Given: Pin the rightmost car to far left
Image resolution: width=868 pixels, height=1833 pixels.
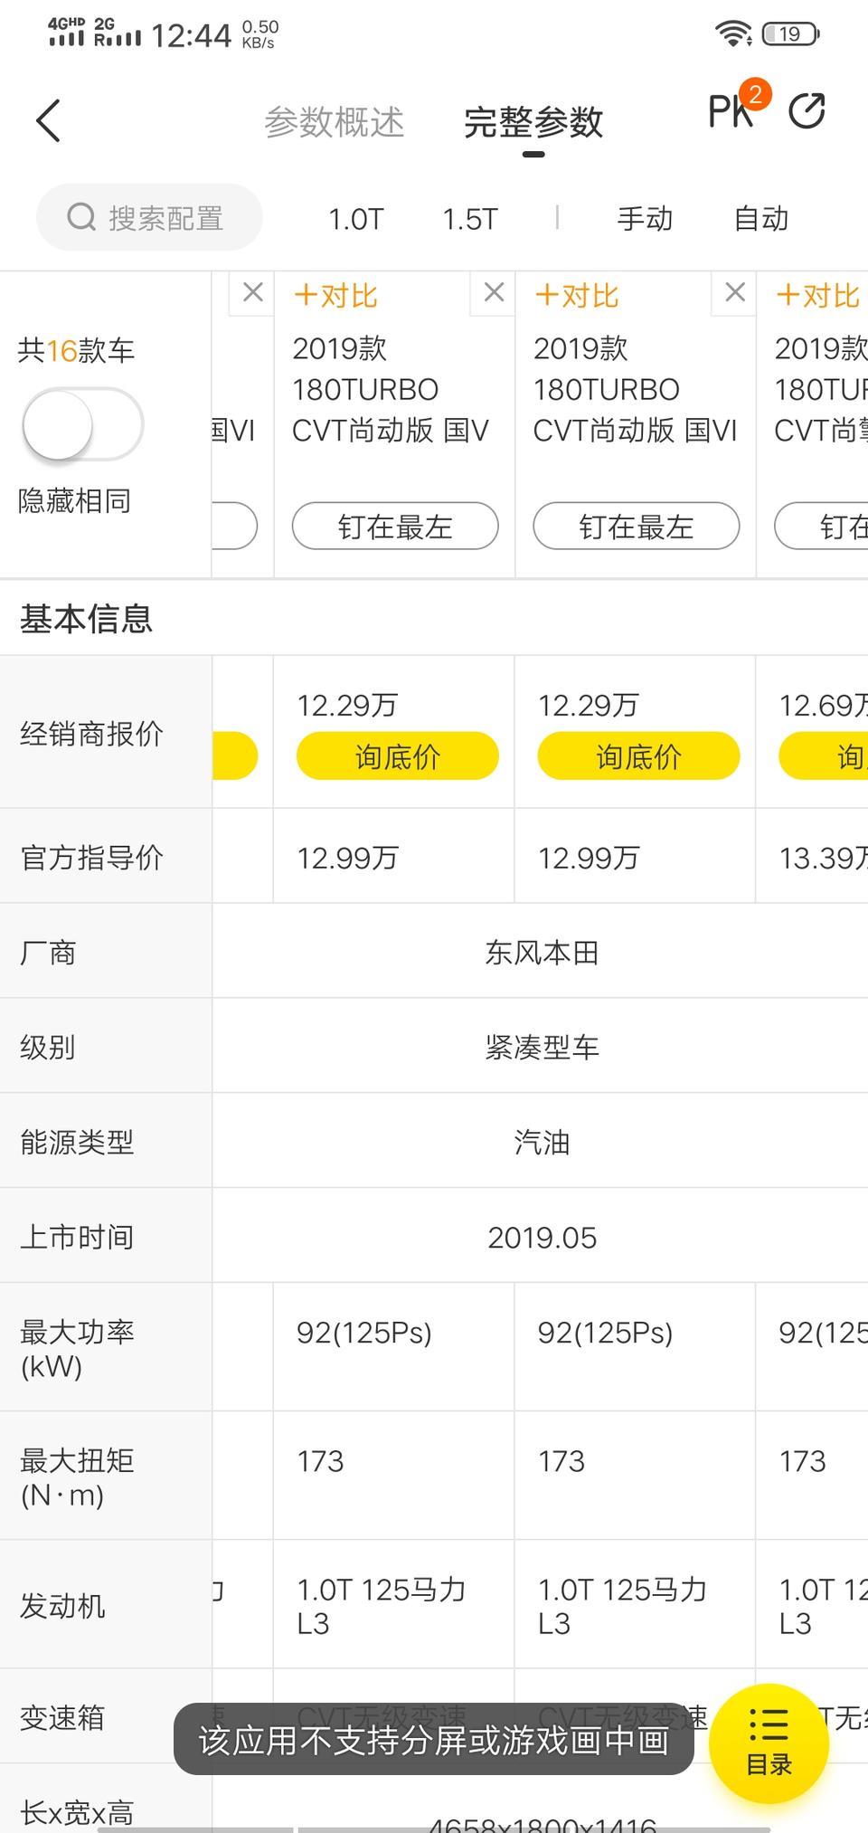Looking at the screenshot, I should tap(821, 526).
